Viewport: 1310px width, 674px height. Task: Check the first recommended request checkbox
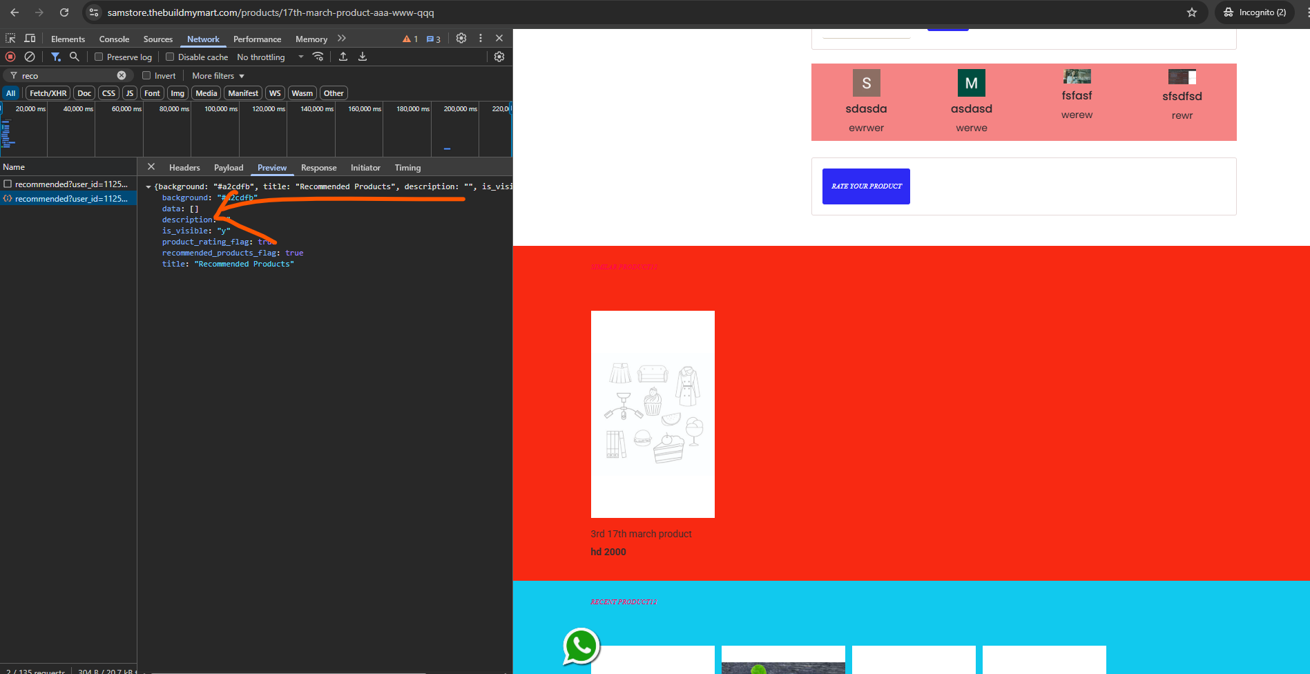pos(8,184)
